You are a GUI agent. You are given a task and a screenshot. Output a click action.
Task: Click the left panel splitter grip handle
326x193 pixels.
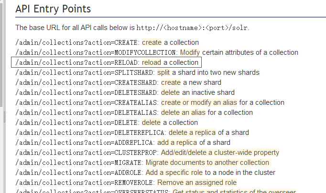[x=4, y=117]
